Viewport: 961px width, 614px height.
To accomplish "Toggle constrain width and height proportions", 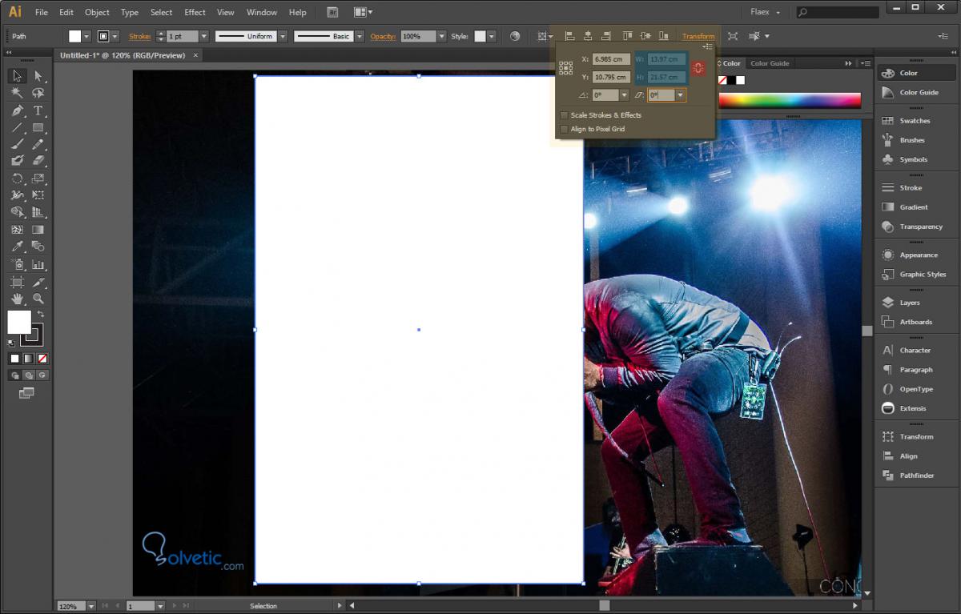I will point(698,69).
